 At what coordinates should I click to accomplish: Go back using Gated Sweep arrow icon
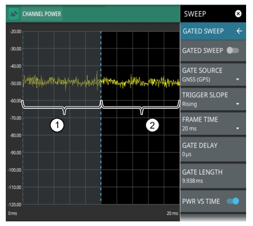(x=239, y=31)
